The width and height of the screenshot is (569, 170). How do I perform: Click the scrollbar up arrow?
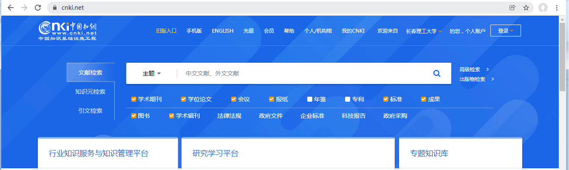563,19
